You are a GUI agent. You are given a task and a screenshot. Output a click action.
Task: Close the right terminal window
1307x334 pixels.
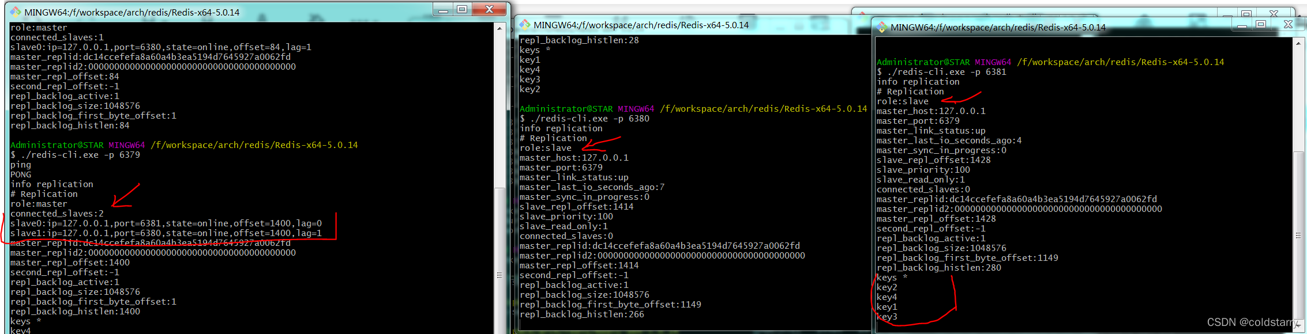coord(1288,25)
